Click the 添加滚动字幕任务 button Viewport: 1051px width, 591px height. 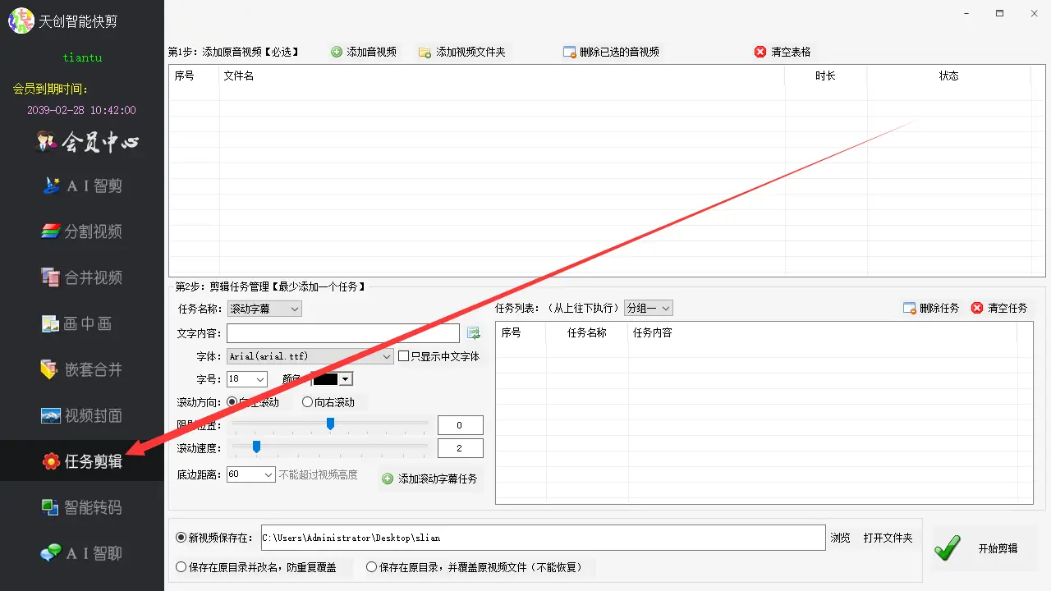(430, 479)
